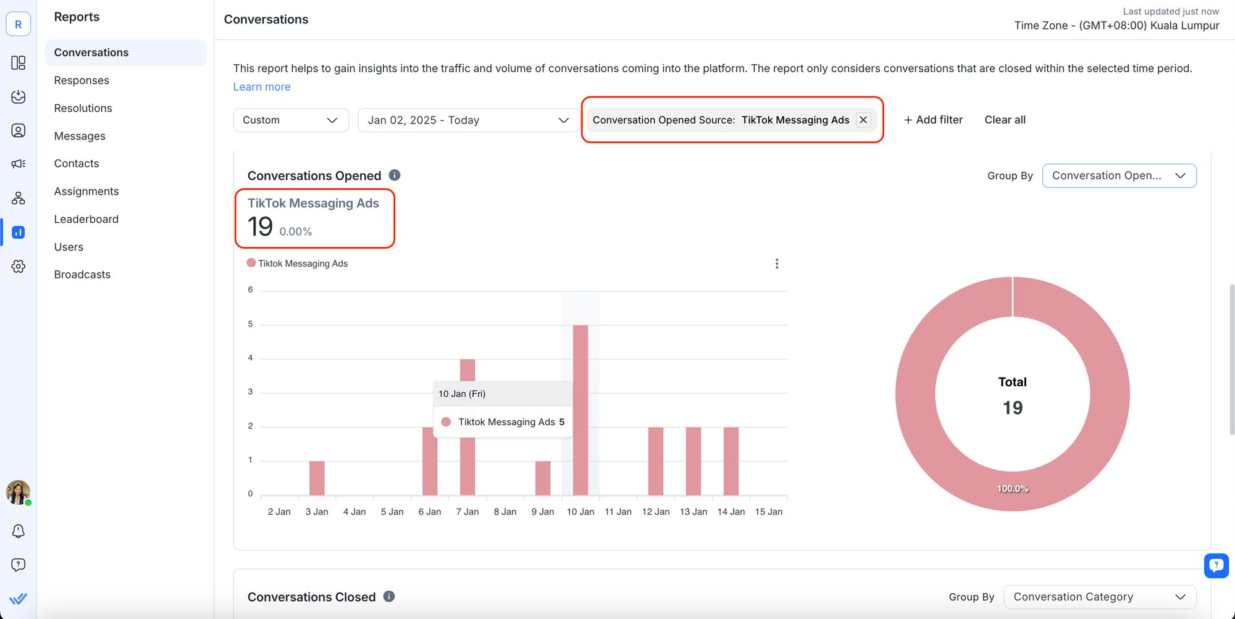Click the 14 Jan bar in chart

731,461
